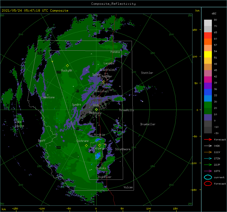Viewport: 227px width, 212px height.
Task: Select the Calgary city label
Action: point(98,148)
